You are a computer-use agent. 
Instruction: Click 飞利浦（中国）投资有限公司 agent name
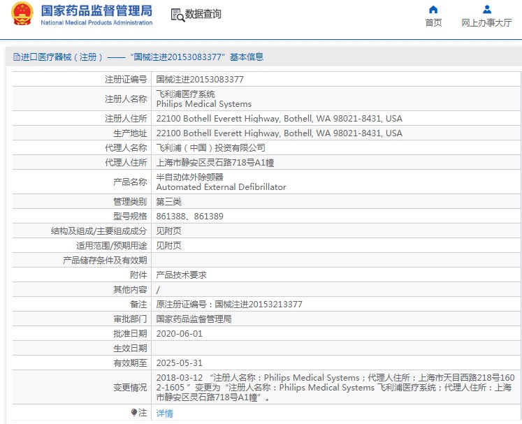point(210,148)
